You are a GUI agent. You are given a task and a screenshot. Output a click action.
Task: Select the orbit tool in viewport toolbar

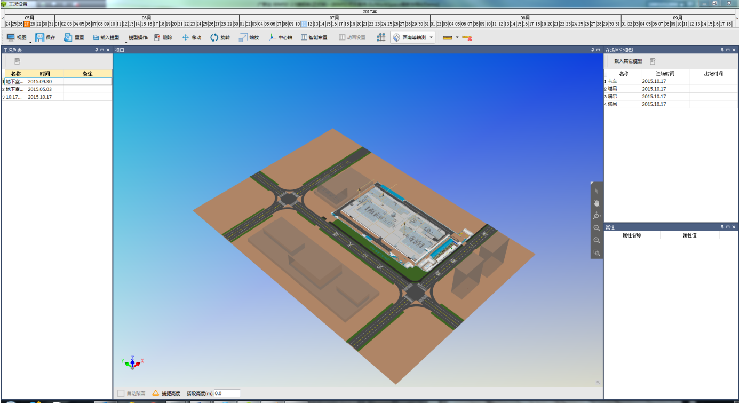coord(596,215)
